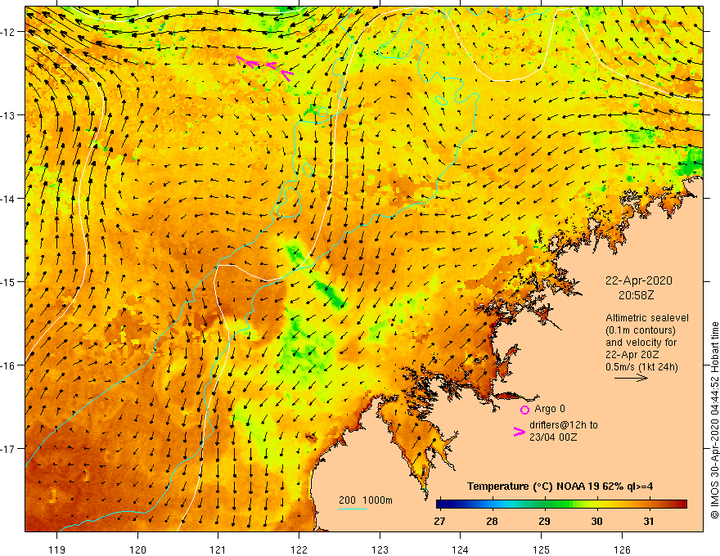Click the magenta Argo 0 circle marker
The height and width of the screenshot is (556, 720).
524,410
